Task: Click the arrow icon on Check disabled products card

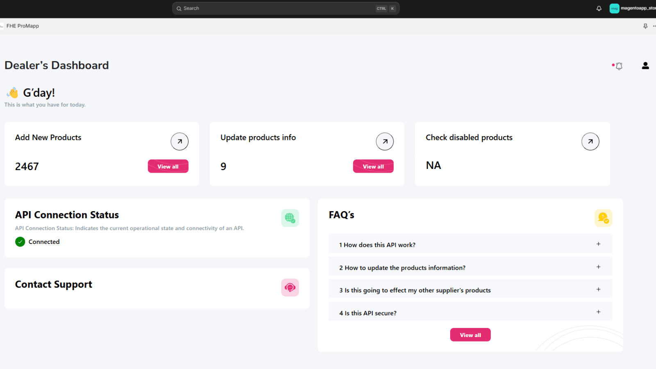Action: pyautogui.click(x=590, y=141)
